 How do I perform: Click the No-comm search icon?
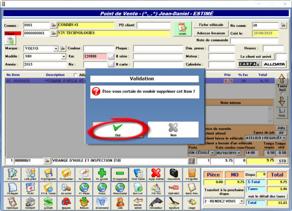tap(66, 188)
